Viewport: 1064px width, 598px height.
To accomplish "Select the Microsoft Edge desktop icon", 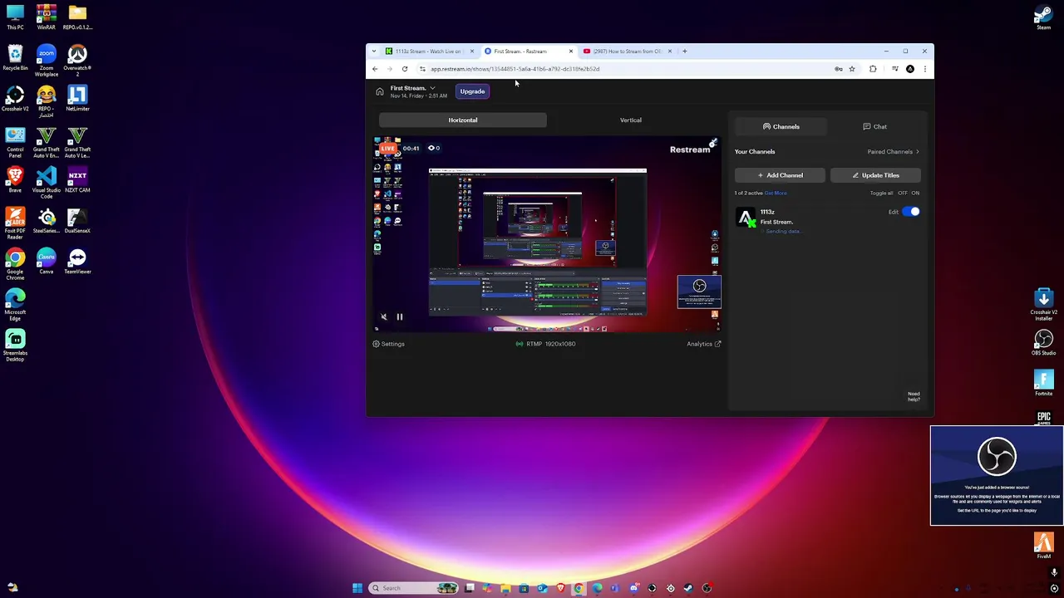I will [x=15, y=304].
